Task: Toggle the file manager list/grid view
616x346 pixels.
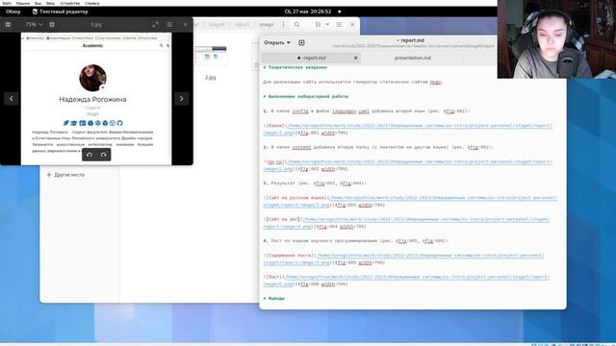Action: (x=318, y=24)
